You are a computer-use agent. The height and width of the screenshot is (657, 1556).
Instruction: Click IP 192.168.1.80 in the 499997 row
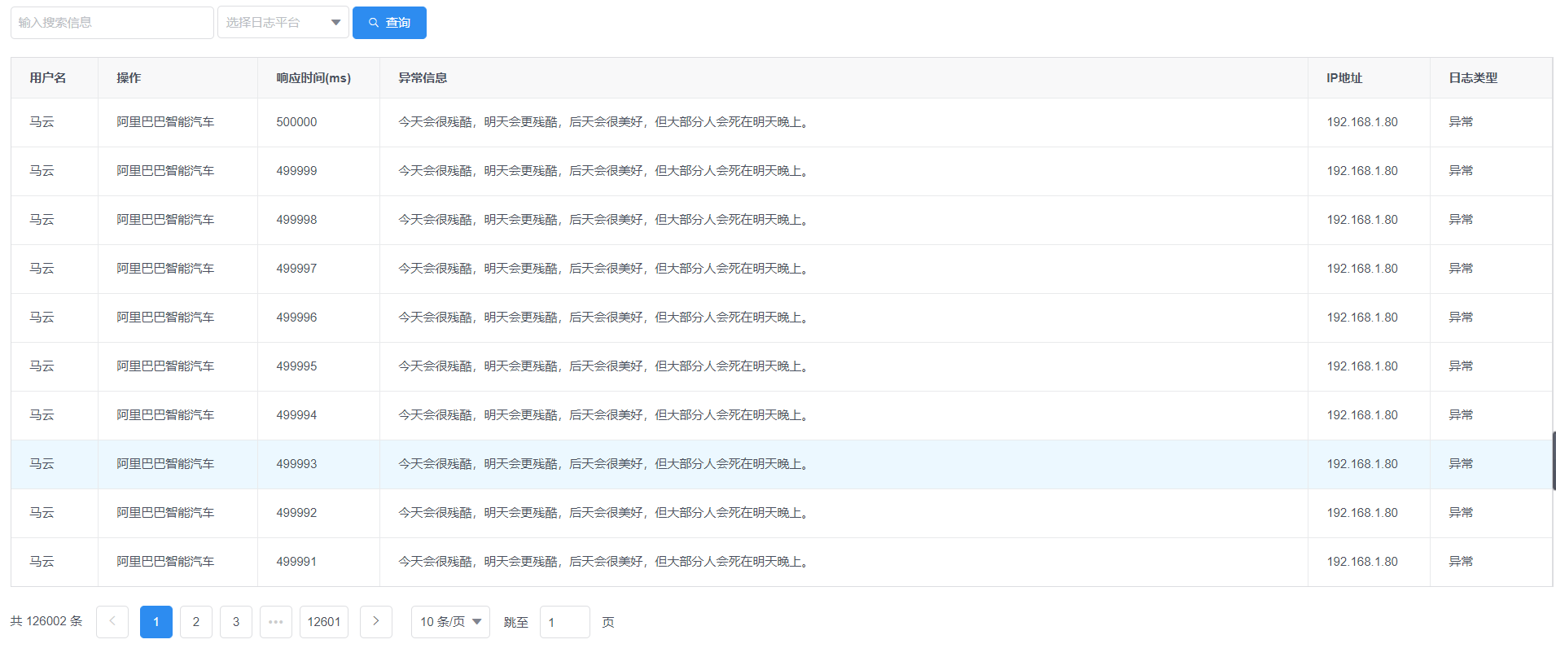1362,269
